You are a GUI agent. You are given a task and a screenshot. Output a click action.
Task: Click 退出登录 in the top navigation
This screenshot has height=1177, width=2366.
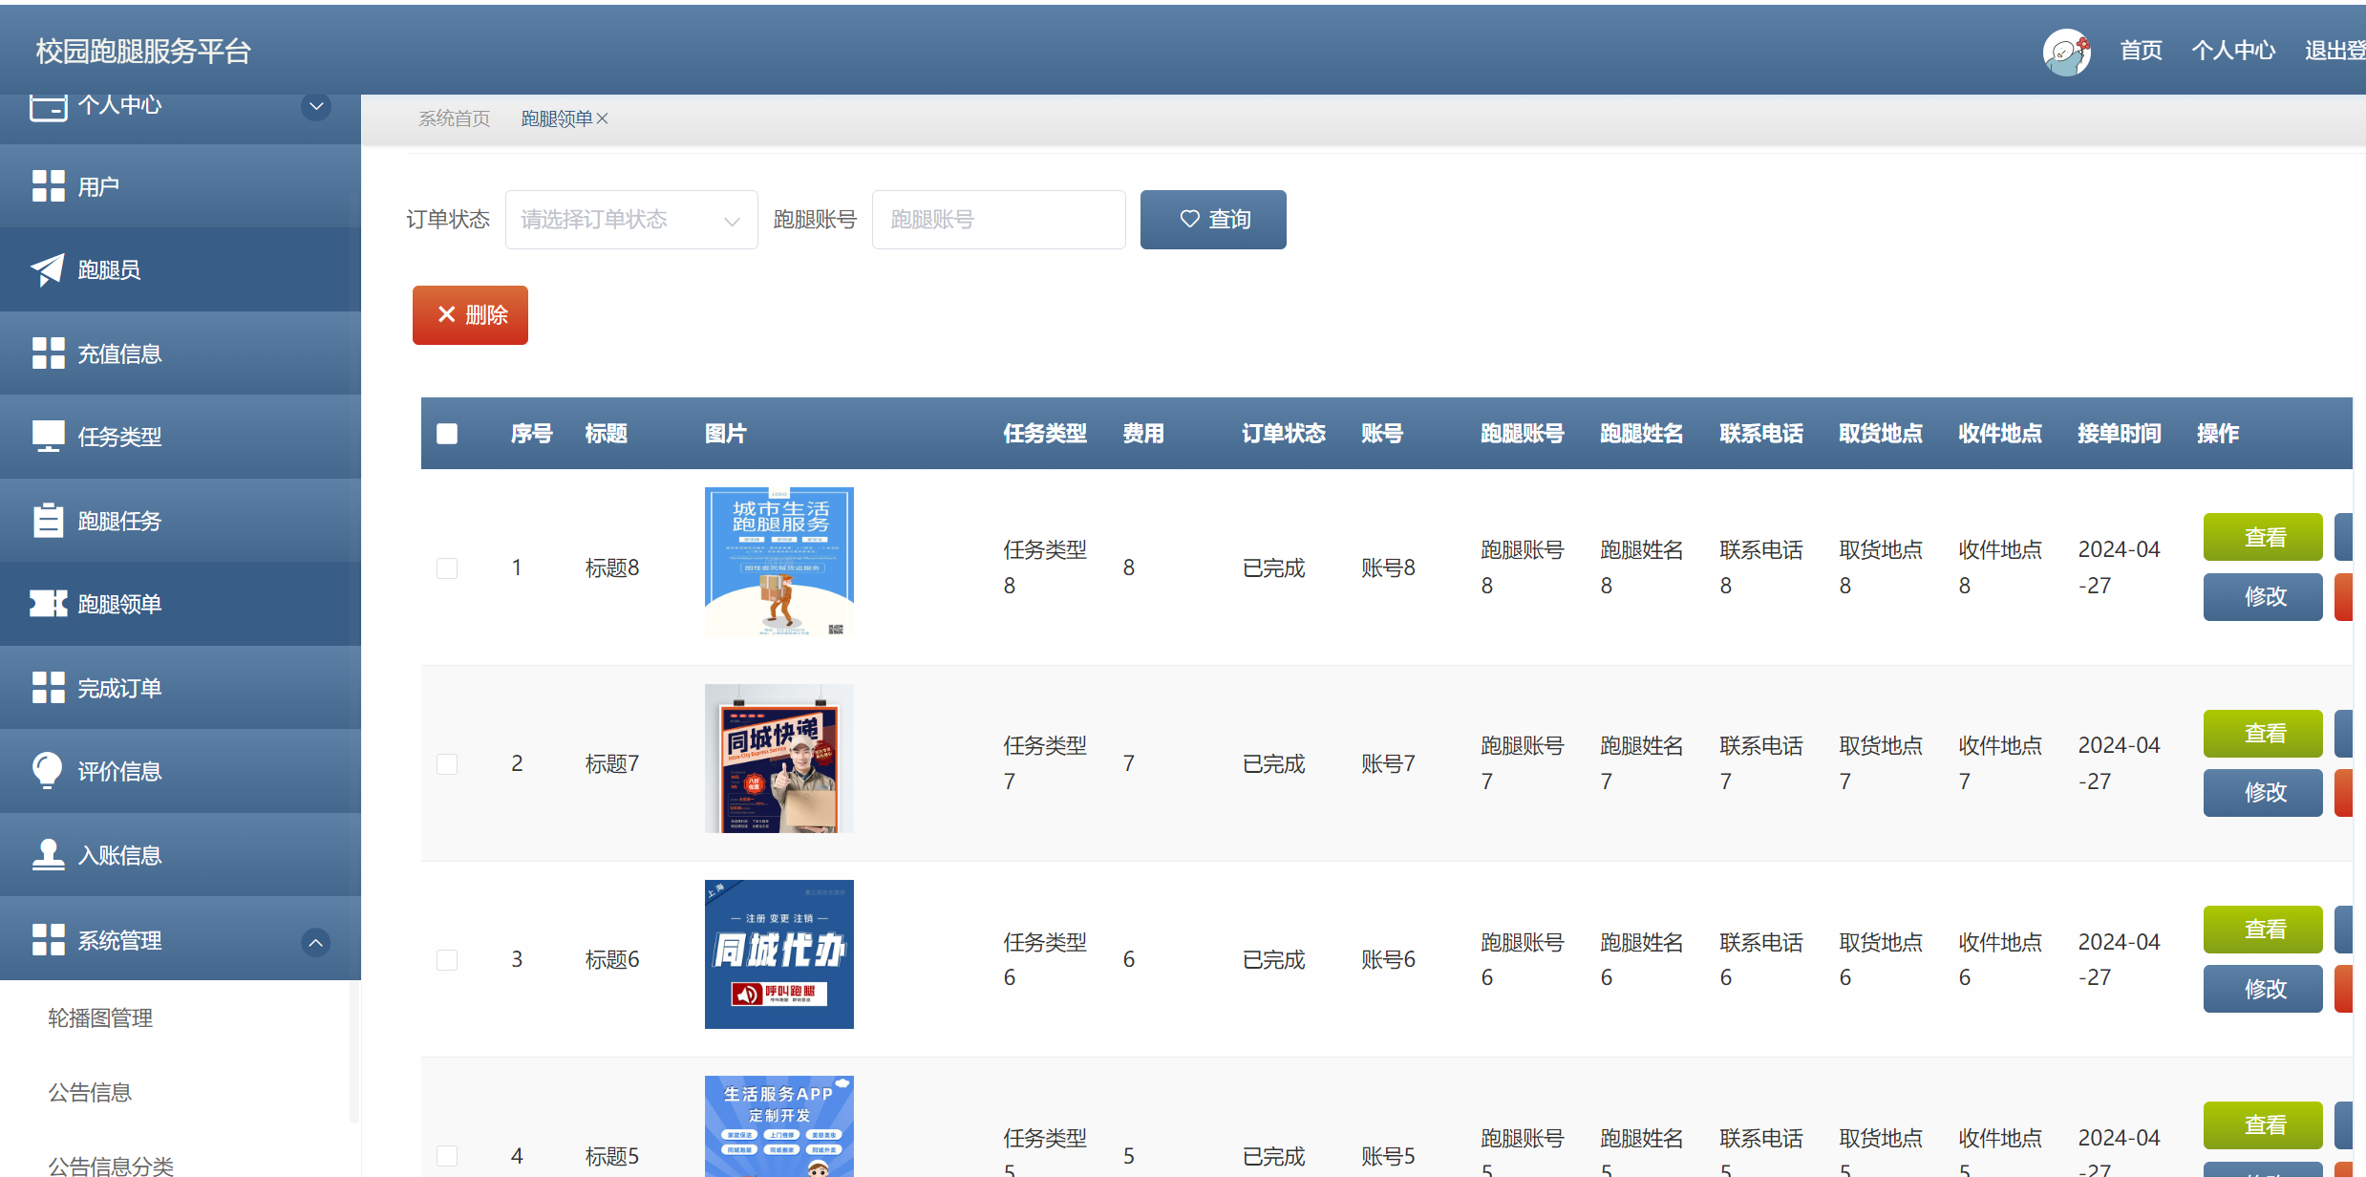click(2334, 51)
